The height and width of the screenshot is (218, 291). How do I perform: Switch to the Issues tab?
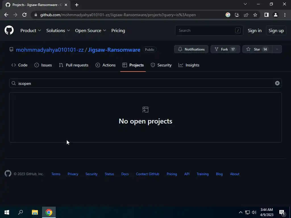tap(43, 65)
